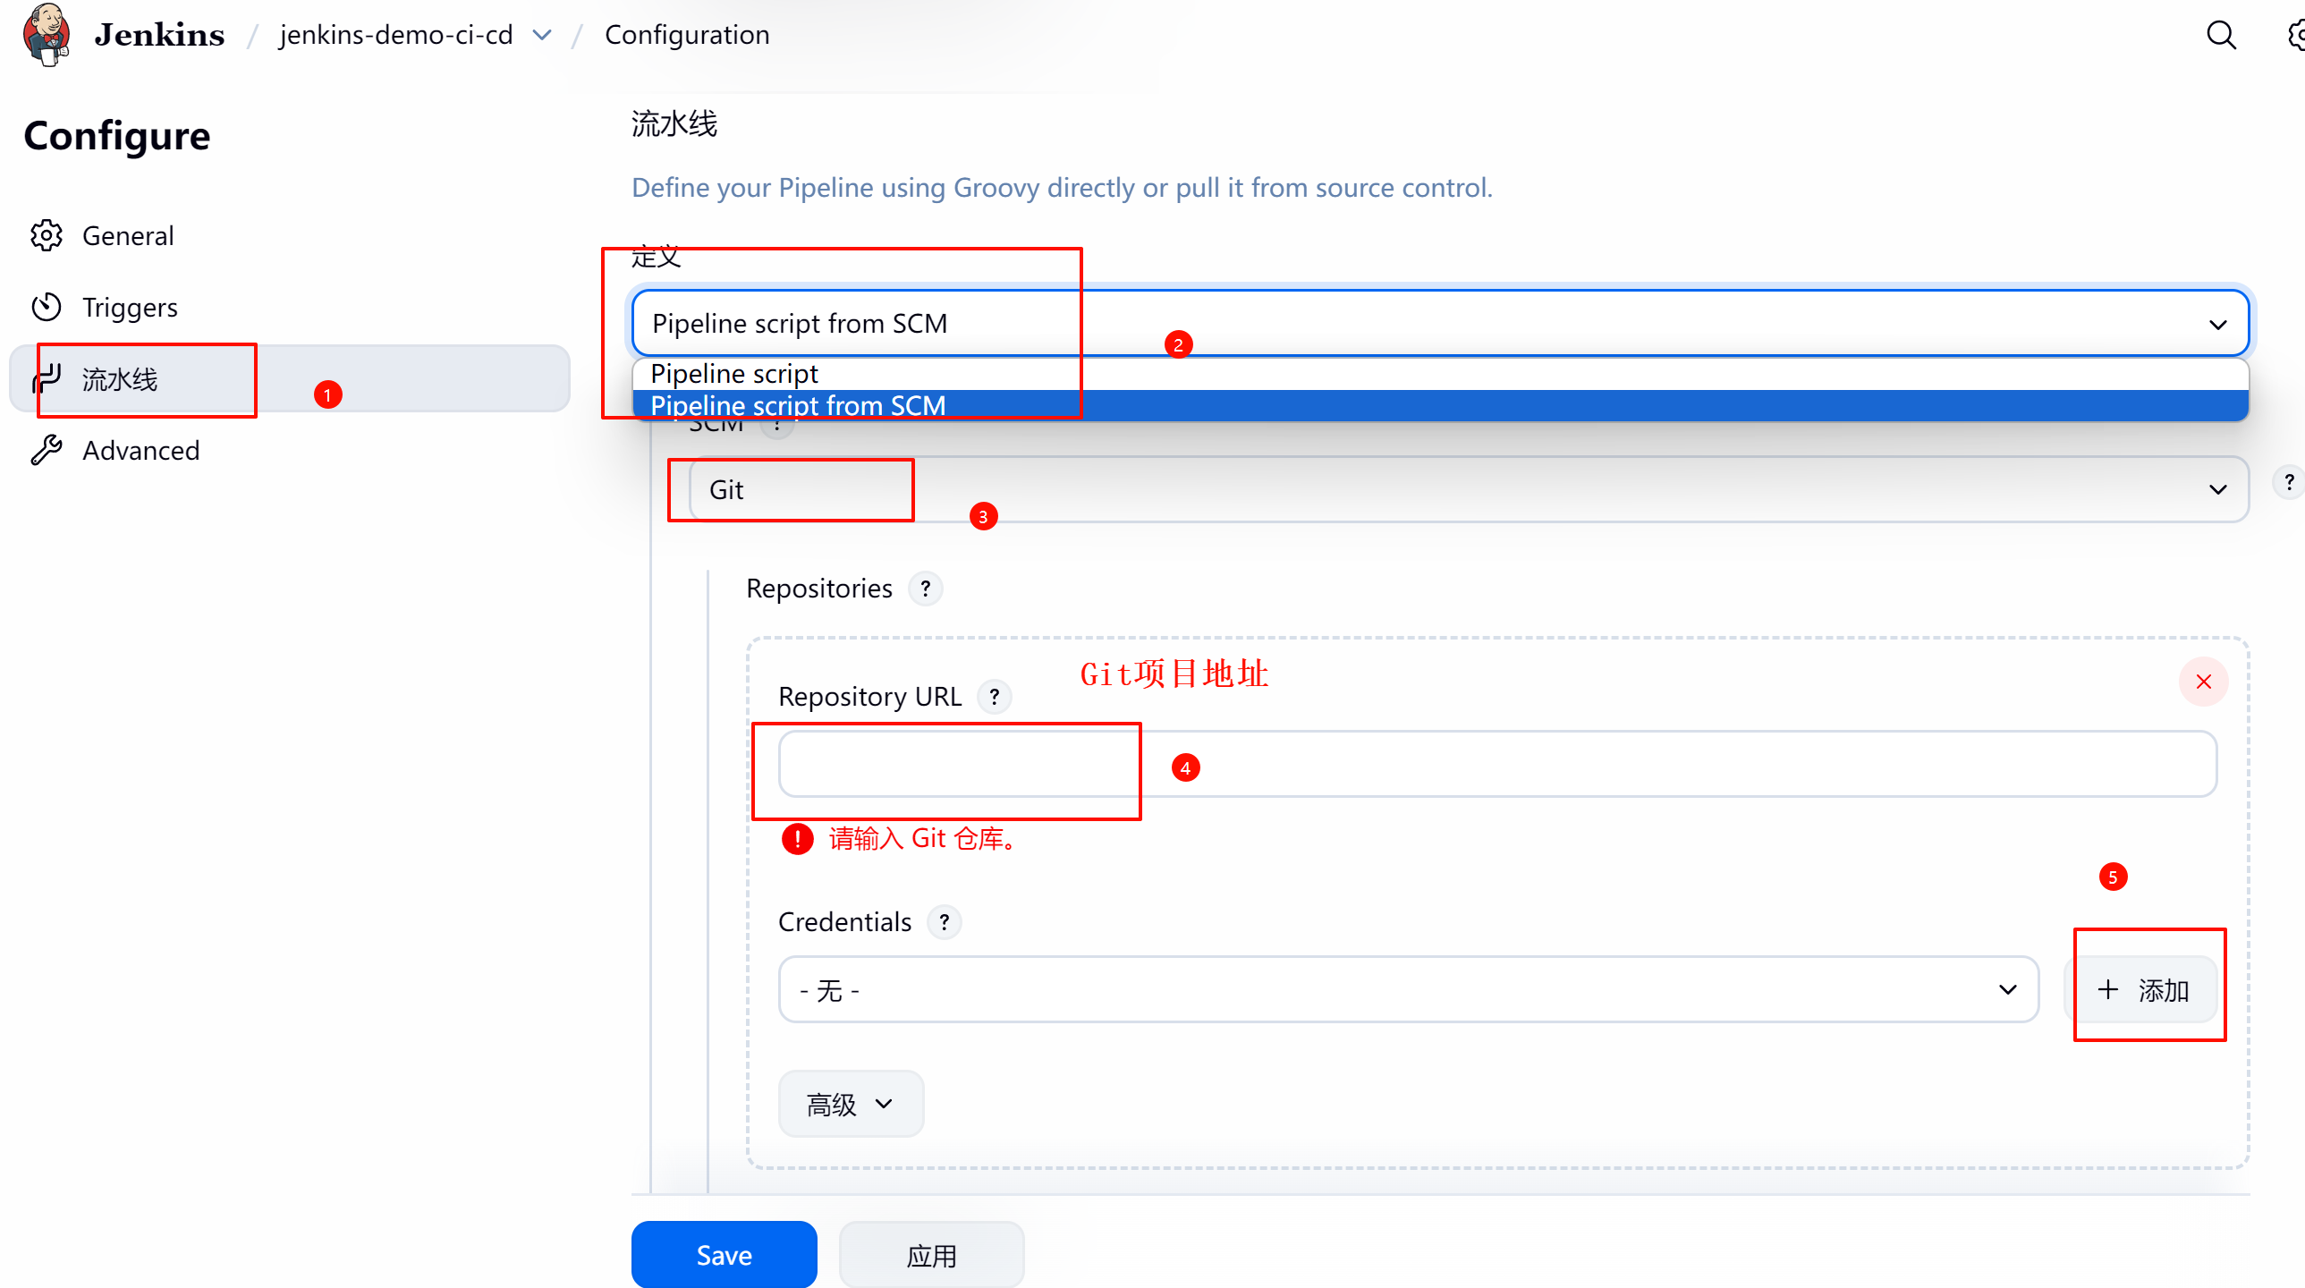Select Pipeline script option in list
This screenshot has height=1288, width=2305.
click(x=733, y=373)
